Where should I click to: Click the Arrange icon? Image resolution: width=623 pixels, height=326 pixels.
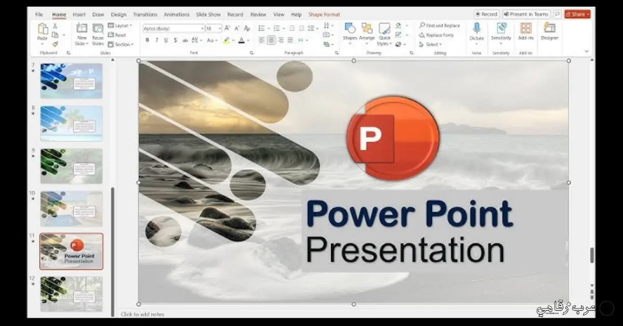[367, 30]
